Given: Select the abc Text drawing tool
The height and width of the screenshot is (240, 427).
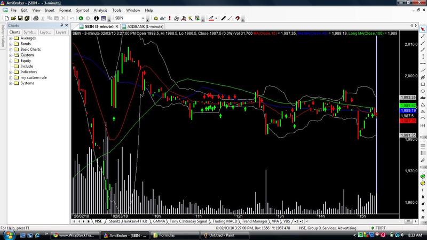Looking at the screenshot, I should (x=423, y=98).
